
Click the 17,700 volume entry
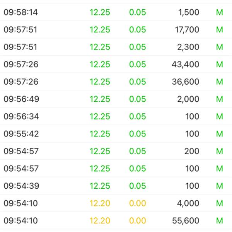pyautogui.click(x=186, y=30)
